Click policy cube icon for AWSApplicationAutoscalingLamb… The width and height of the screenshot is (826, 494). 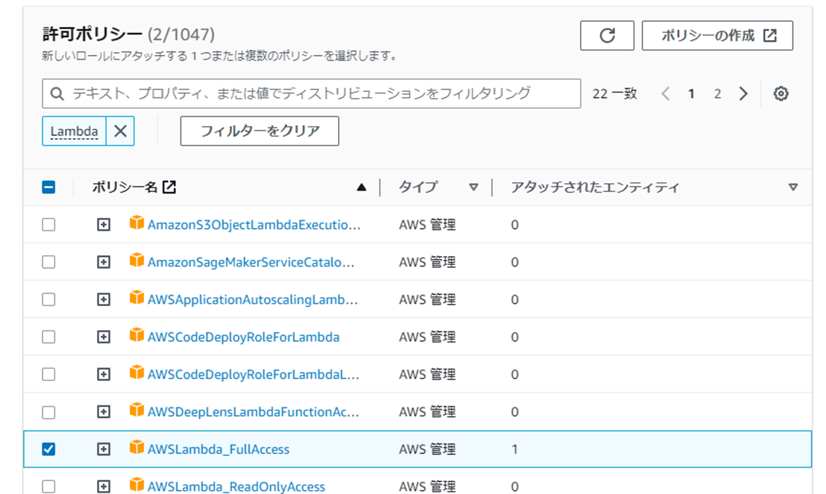[137, 298]
